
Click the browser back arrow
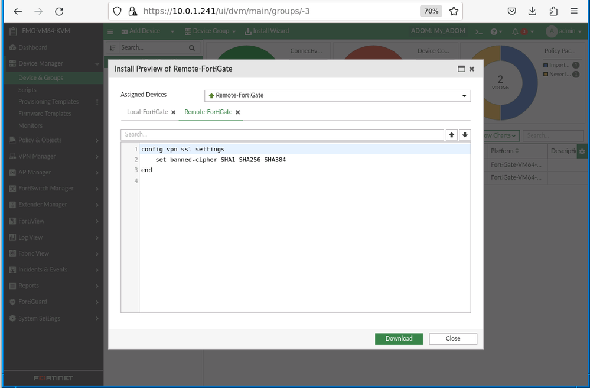pyautogui.click(x=18, y=11)
